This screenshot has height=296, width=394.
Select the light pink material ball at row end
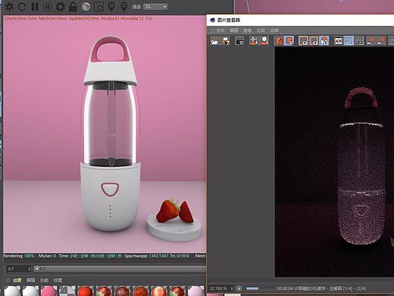[x=195, y=291]
